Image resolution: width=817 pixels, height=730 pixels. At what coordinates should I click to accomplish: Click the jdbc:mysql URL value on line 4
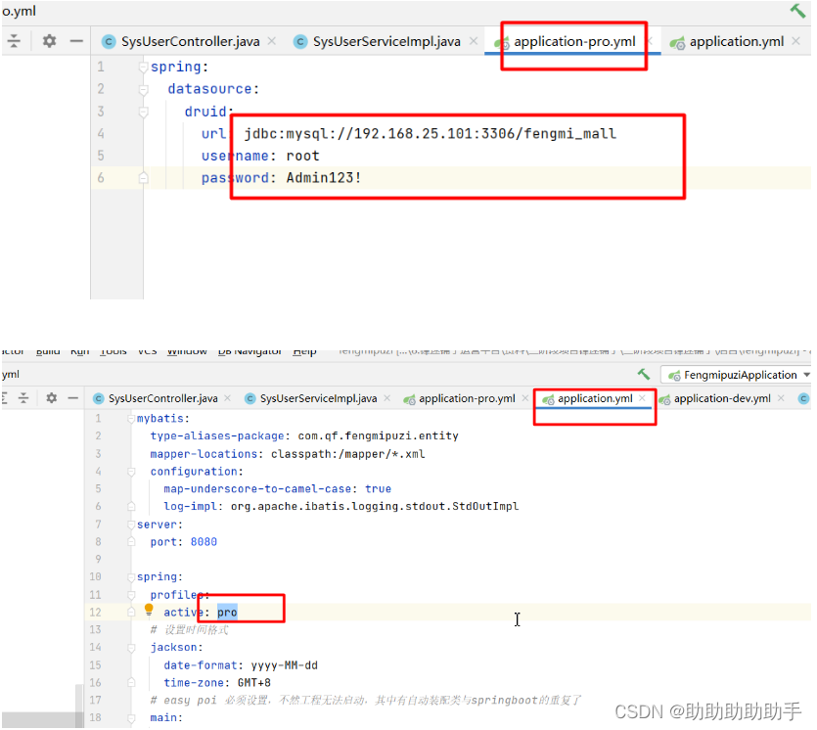point(431,134)
